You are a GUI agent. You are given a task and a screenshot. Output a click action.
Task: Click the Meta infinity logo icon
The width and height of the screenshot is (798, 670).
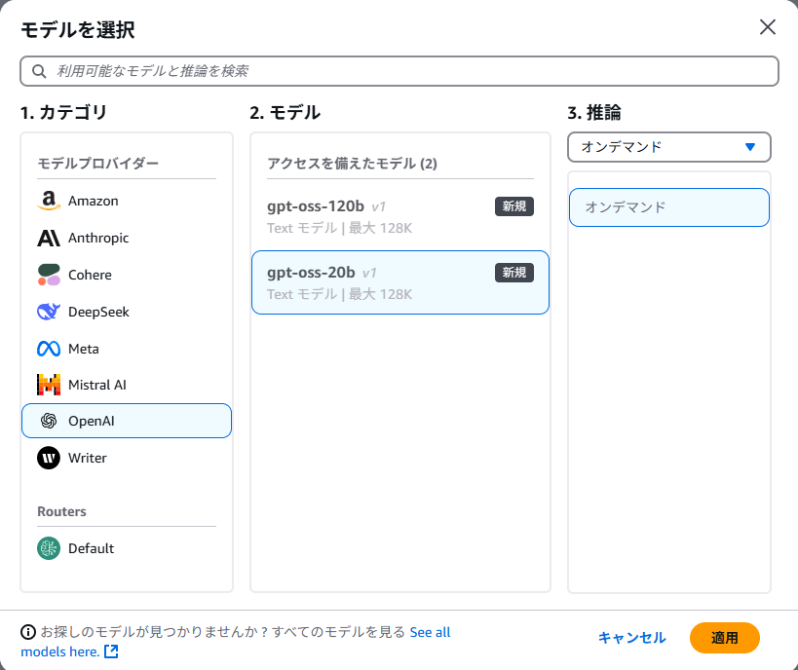49,349
